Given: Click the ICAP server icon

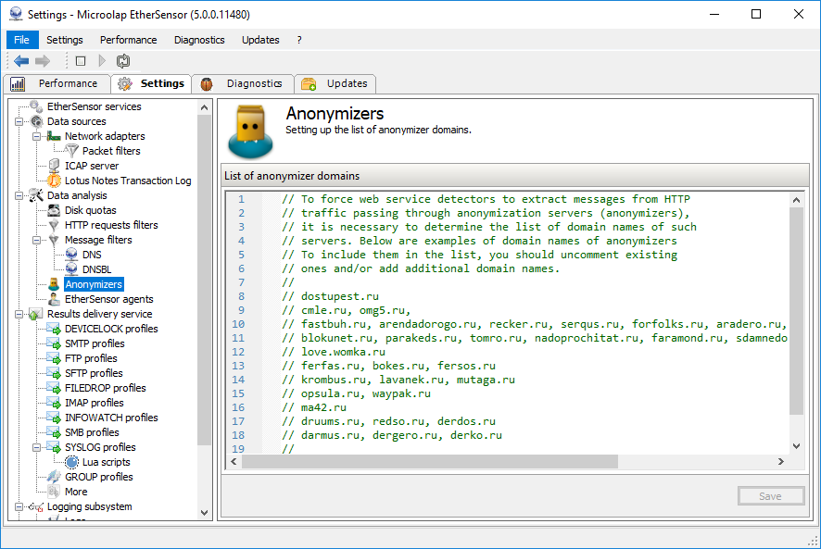Looking at the screenshot, I should pos(54,166).
